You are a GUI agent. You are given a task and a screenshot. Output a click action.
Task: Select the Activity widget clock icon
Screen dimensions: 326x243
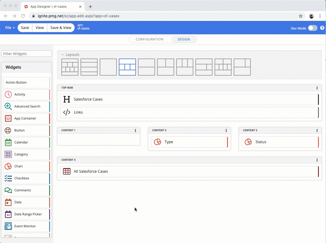point(8,94)
